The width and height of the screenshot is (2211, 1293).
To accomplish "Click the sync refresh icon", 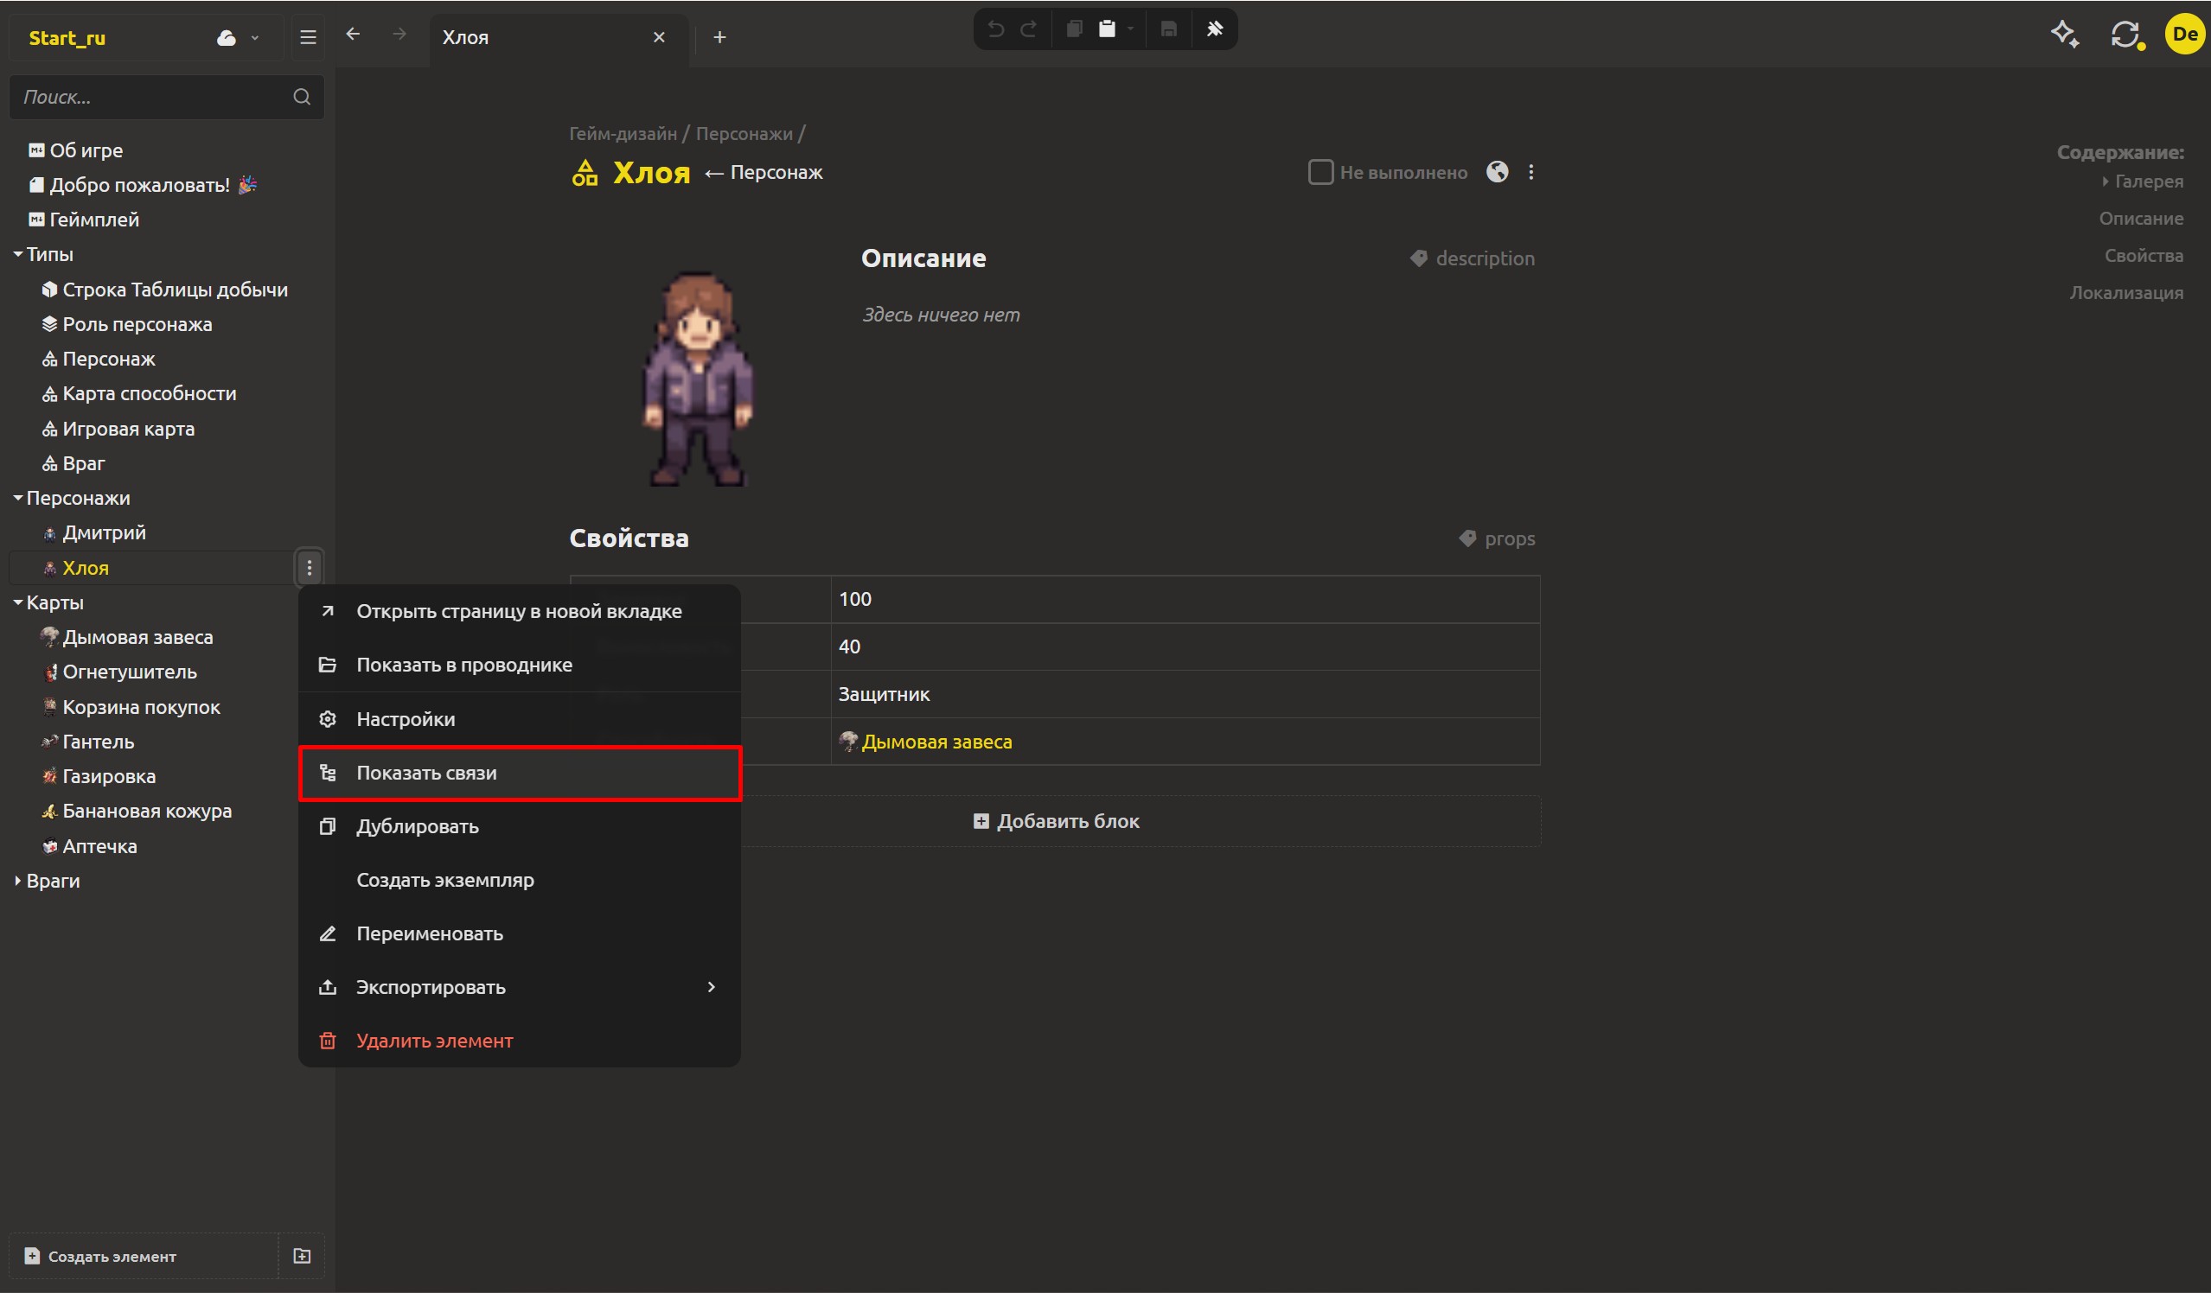I will click(2125, 35).
